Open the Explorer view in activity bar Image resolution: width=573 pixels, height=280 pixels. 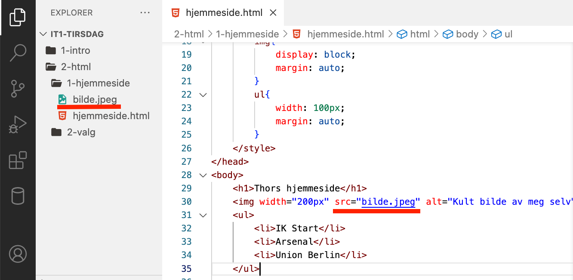pos(18,17)
